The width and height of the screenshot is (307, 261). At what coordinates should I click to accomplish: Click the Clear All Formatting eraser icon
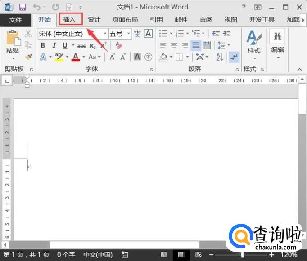click(x=119, y=45)
